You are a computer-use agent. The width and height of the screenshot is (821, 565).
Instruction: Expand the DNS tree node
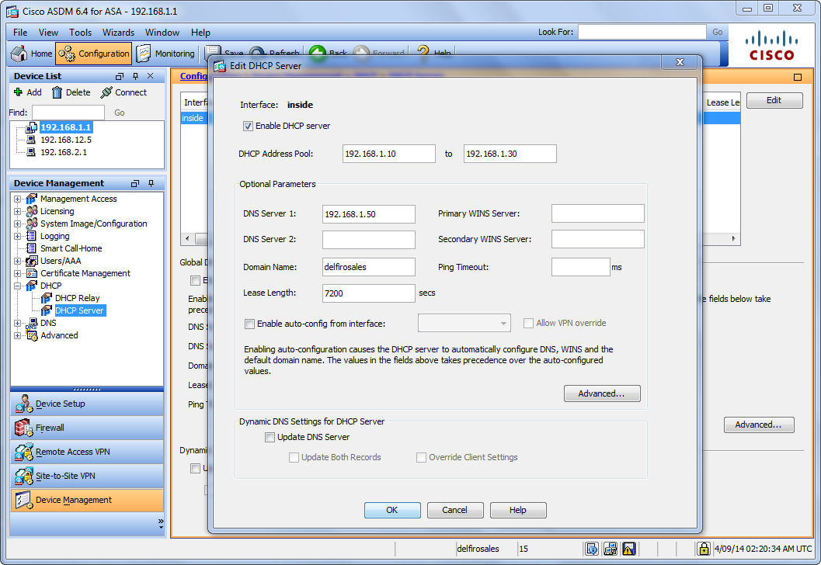(x=17, y=323)
